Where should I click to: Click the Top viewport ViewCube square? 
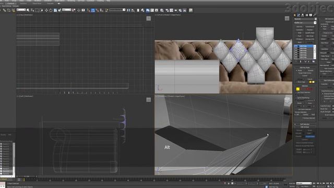point(148,19)
